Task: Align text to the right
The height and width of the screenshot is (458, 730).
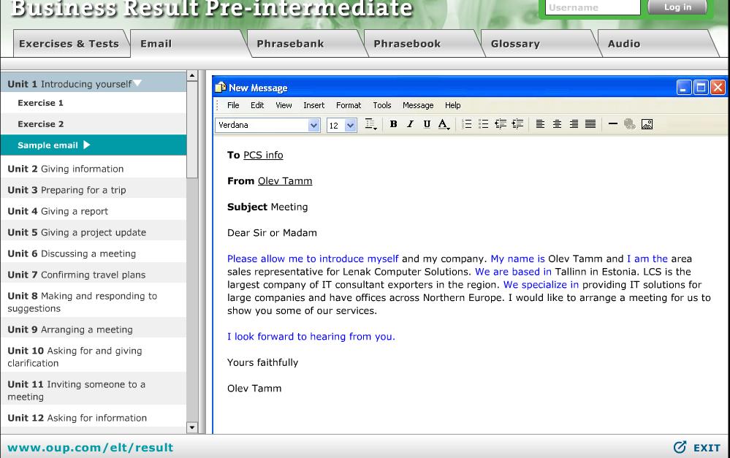Action: pos(574,124)
